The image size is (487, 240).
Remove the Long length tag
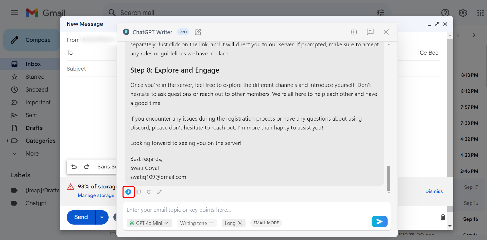click(240, 223)
